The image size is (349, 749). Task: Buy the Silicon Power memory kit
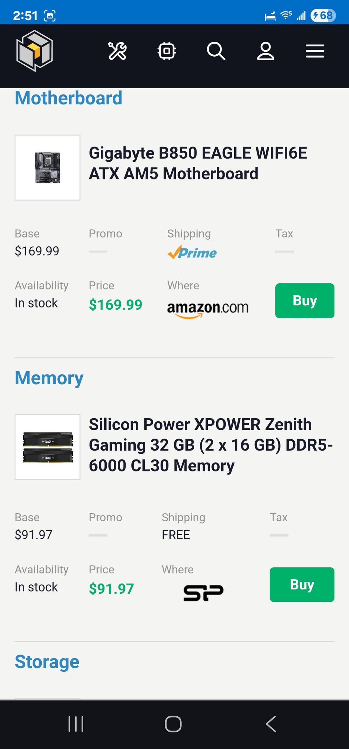pos(302,585)
